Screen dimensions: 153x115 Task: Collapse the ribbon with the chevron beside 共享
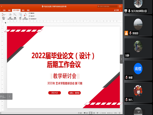coord(121,10)
